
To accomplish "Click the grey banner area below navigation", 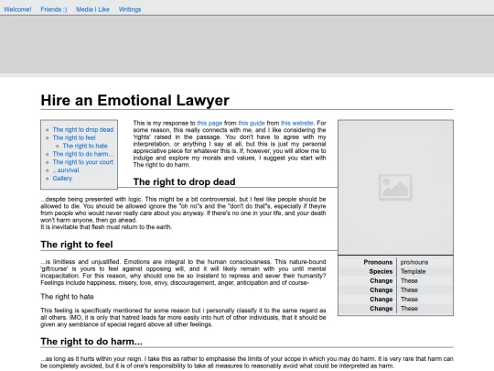I will pos(247,44).
